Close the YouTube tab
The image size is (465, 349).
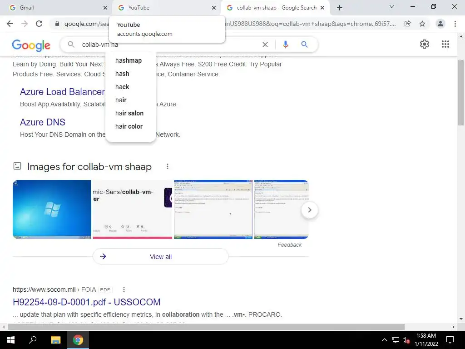214,8
